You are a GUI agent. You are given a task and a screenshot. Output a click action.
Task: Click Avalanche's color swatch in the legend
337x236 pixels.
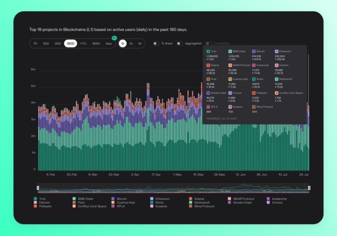coord(268,199)
